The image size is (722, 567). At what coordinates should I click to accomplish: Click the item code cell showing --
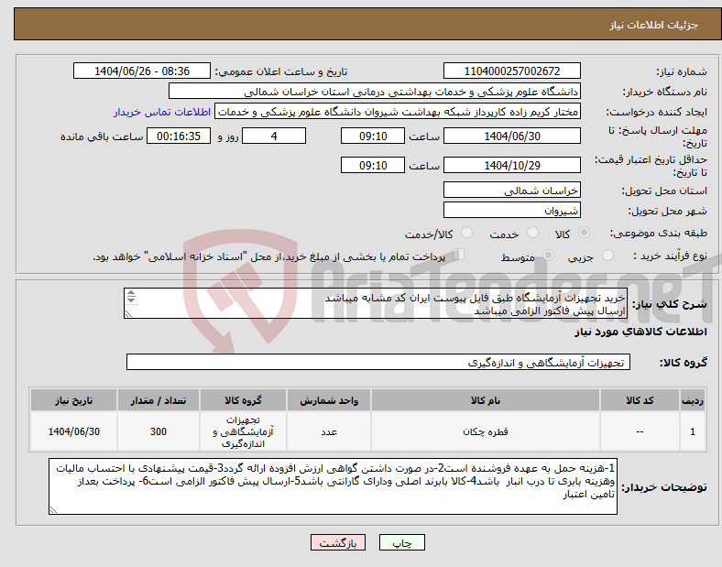point(640,431)
